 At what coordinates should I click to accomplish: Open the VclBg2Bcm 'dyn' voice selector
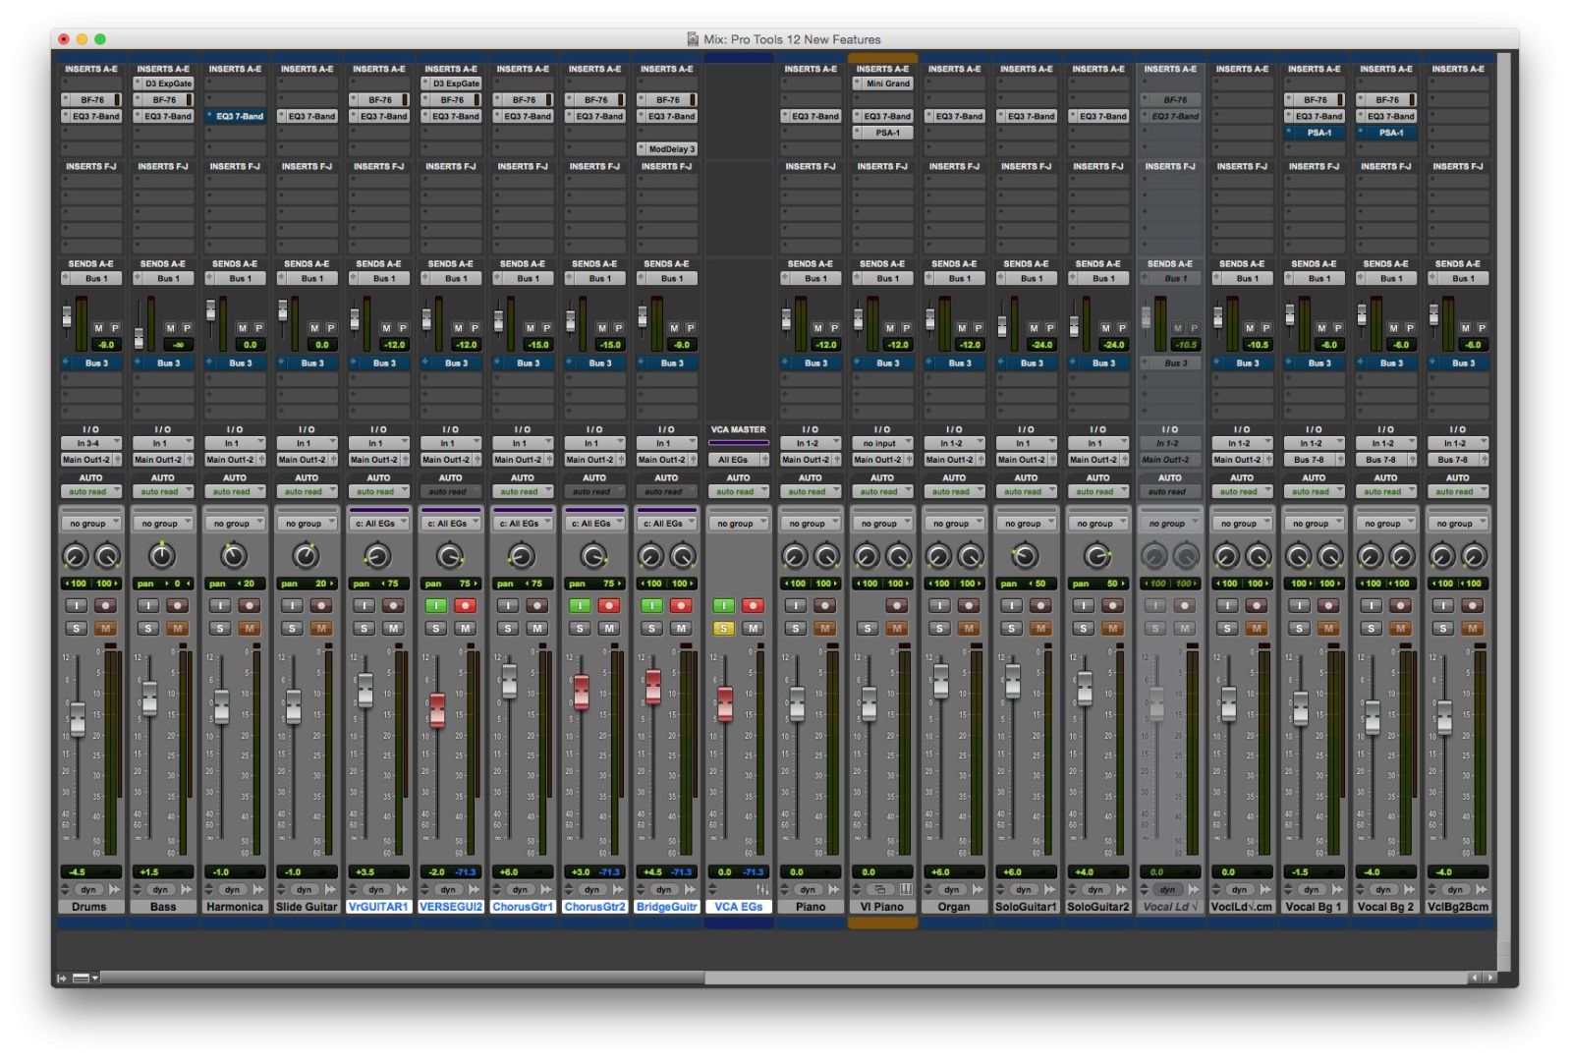point(1456,889)
